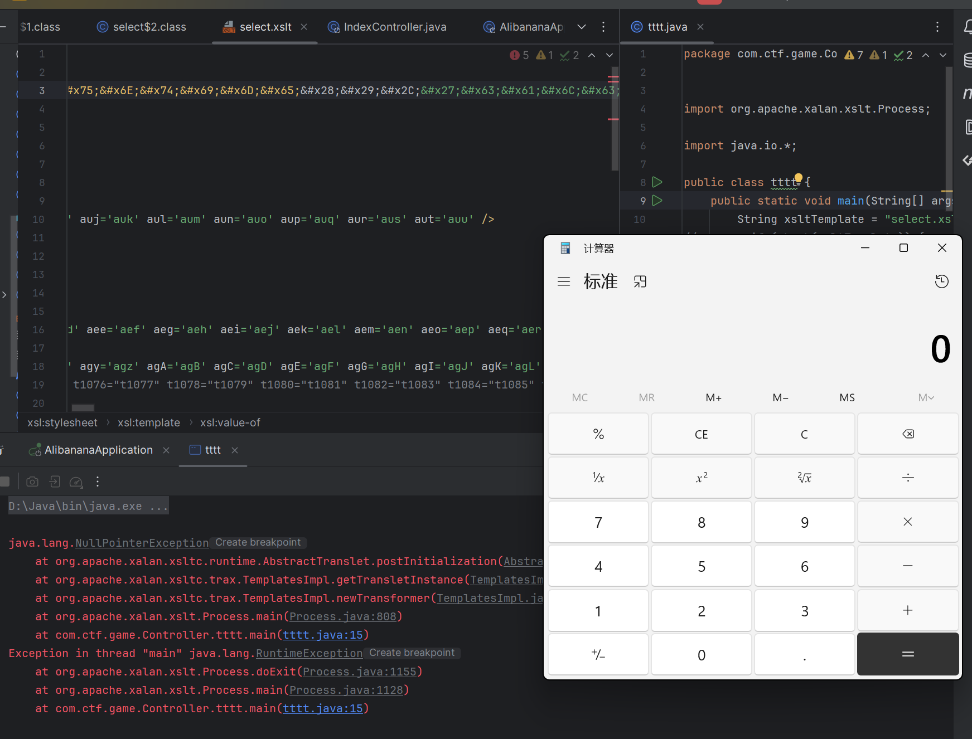Click Create breakpoint next to NullPointerException
Image resolution: width=972 pixels, height=739 pixels.
click(258, 542)
